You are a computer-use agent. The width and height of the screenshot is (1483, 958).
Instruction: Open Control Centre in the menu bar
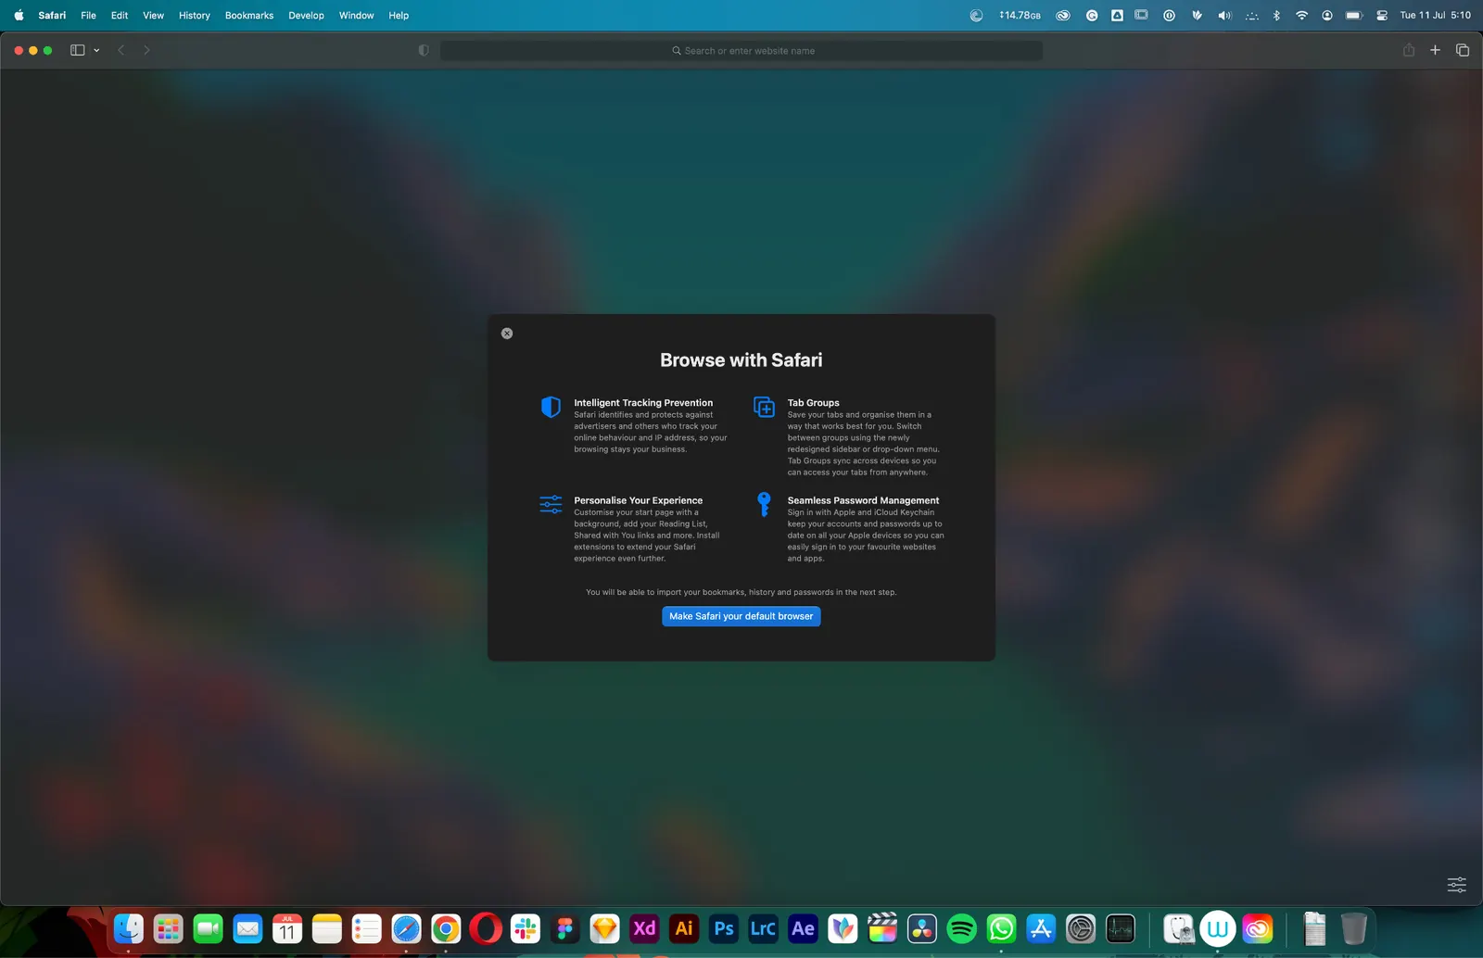pos(1382,15)
